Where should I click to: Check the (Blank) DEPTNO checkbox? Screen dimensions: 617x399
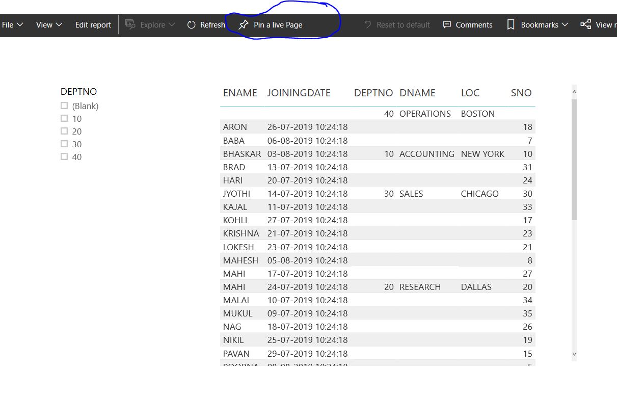[x=64, y=105]
